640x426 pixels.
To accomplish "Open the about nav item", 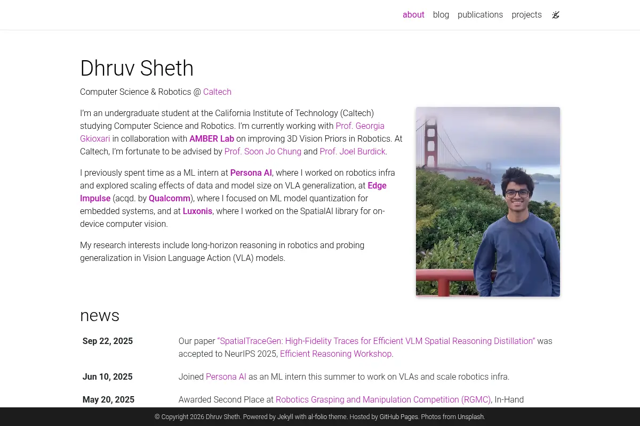I will click(413, 15).
